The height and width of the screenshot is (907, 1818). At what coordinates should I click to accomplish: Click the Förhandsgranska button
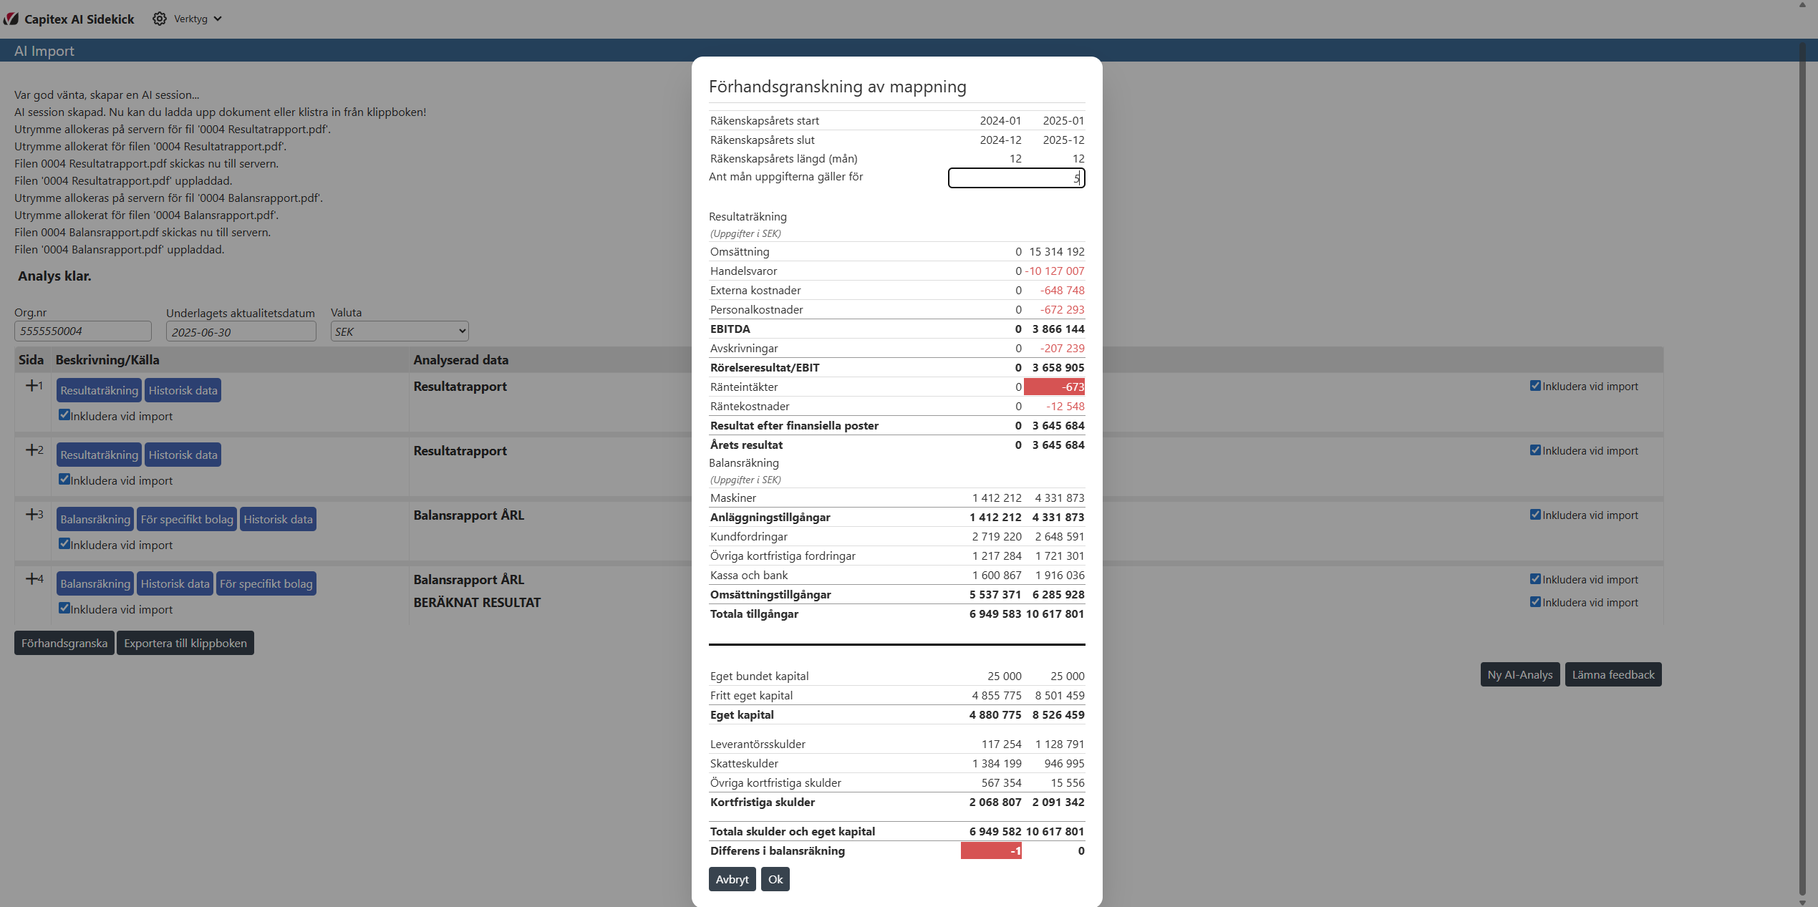64,643
